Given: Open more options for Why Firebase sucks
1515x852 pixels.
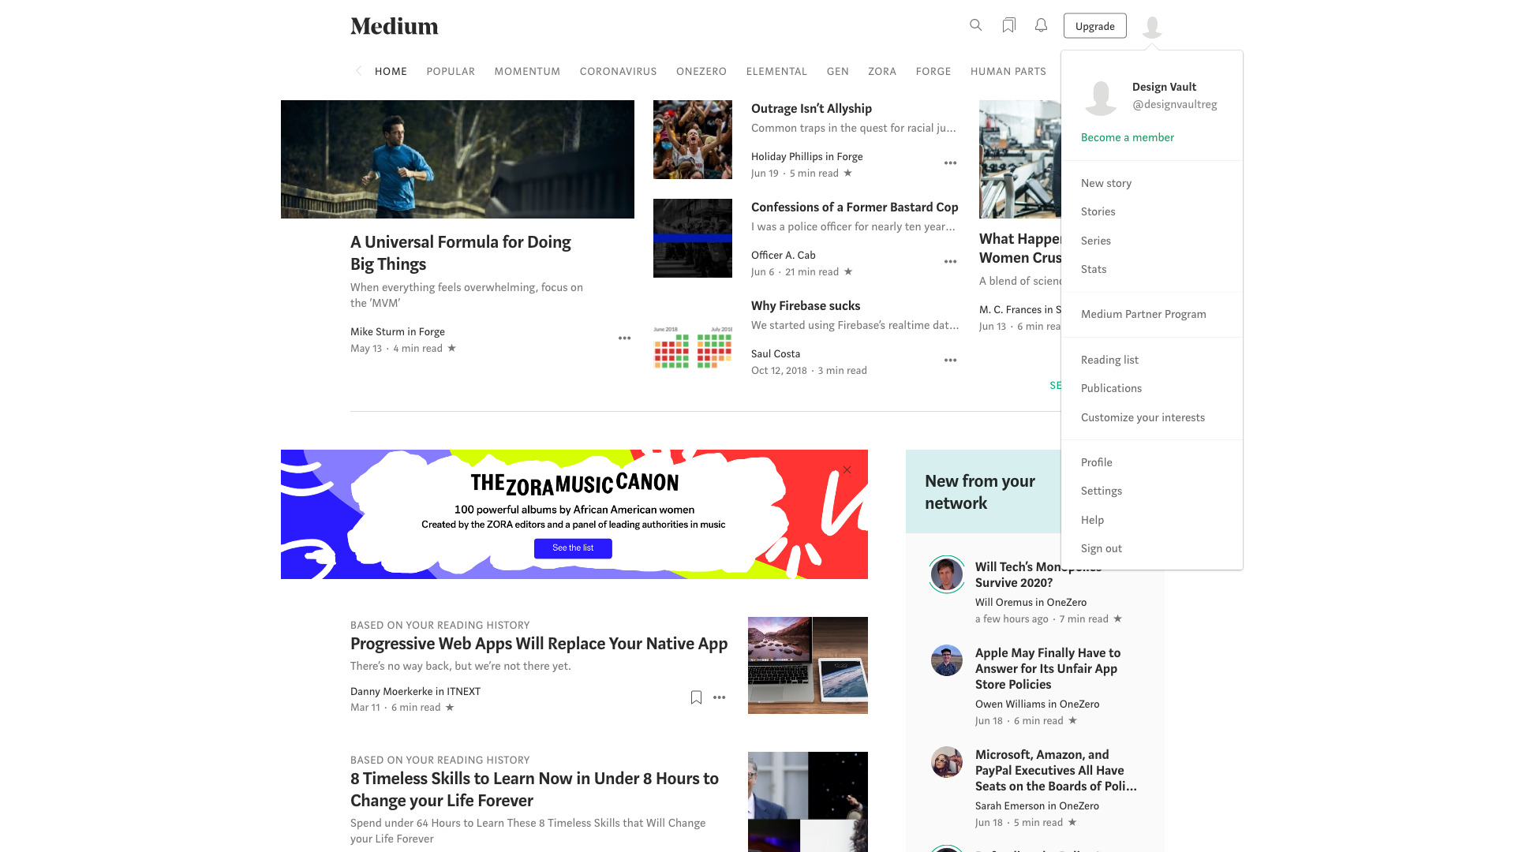Looking at the screenshot, I should [950, 360].
